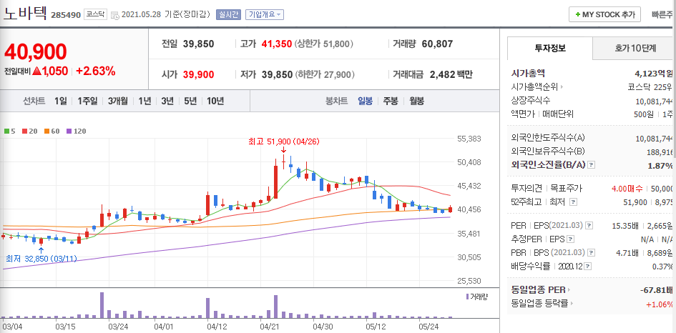The width and height of the screenshot is (676, 333).
Task: Select the 1일 line chart period
Action: (61, 101)
